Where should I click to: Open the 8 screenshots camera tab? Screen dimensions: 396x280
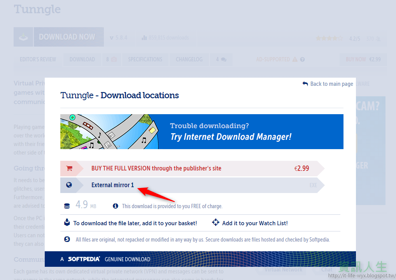tap(111, 59)
